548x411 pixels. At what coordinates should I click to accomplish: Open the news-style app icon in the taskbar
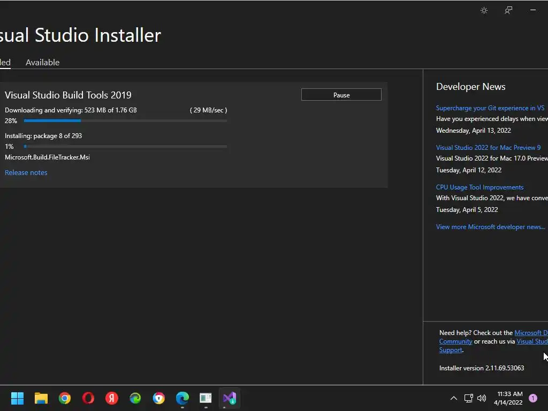click(x=206, y=398)
